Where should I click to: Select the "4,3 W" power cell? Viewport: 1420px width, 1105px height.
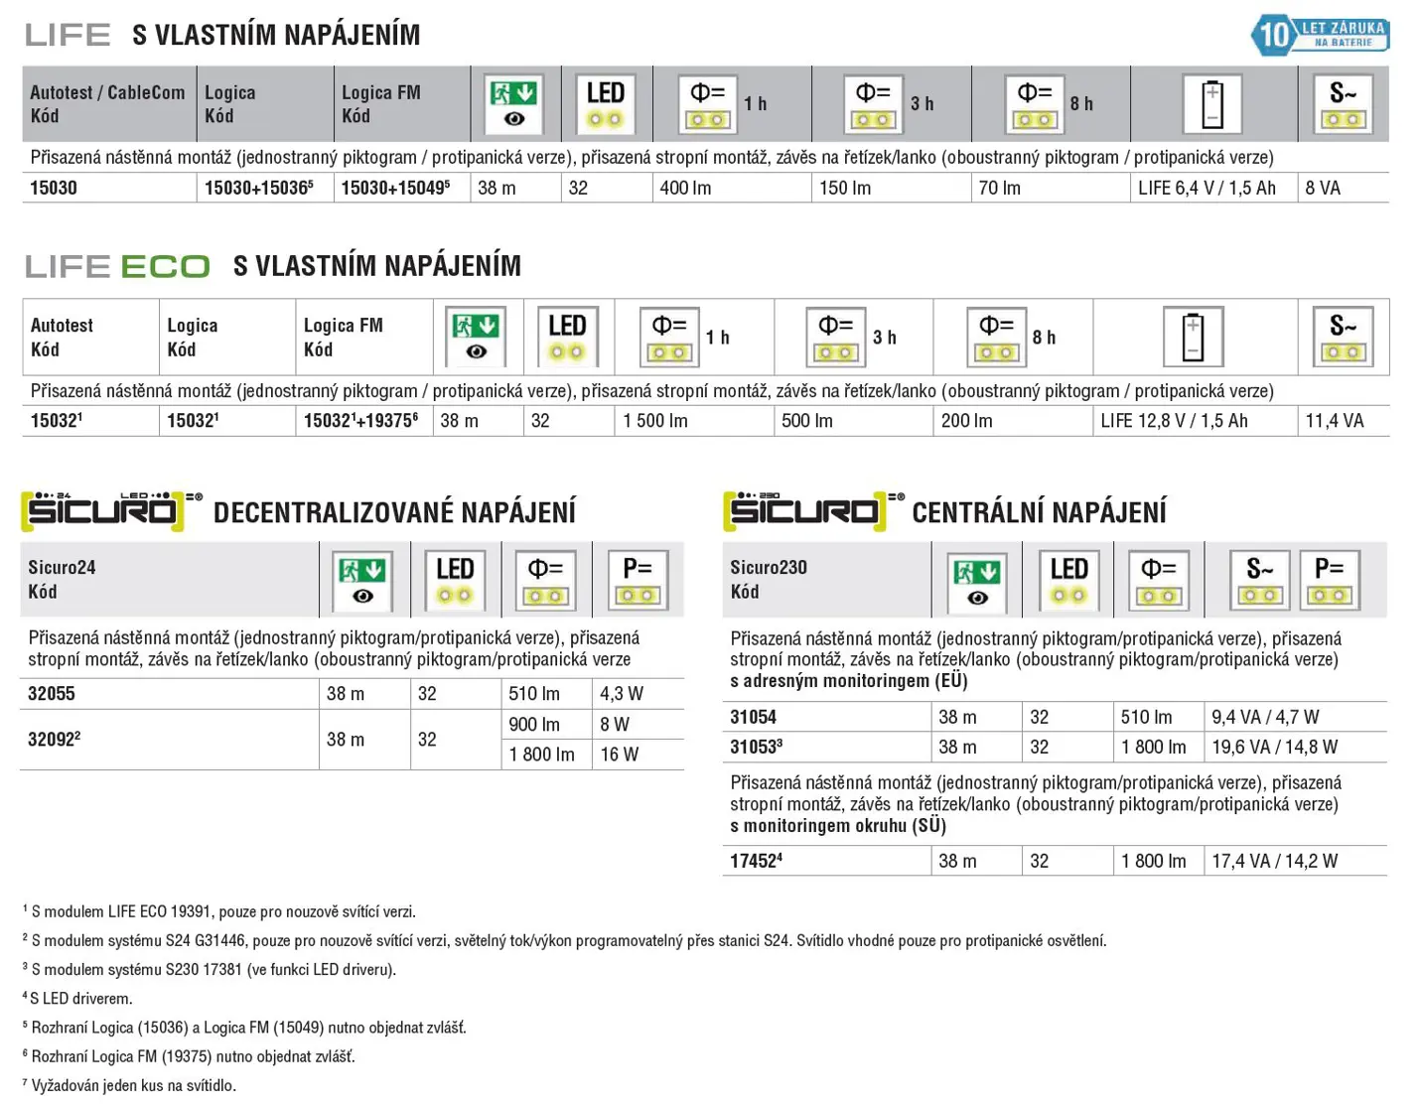(x=639, y=694)
